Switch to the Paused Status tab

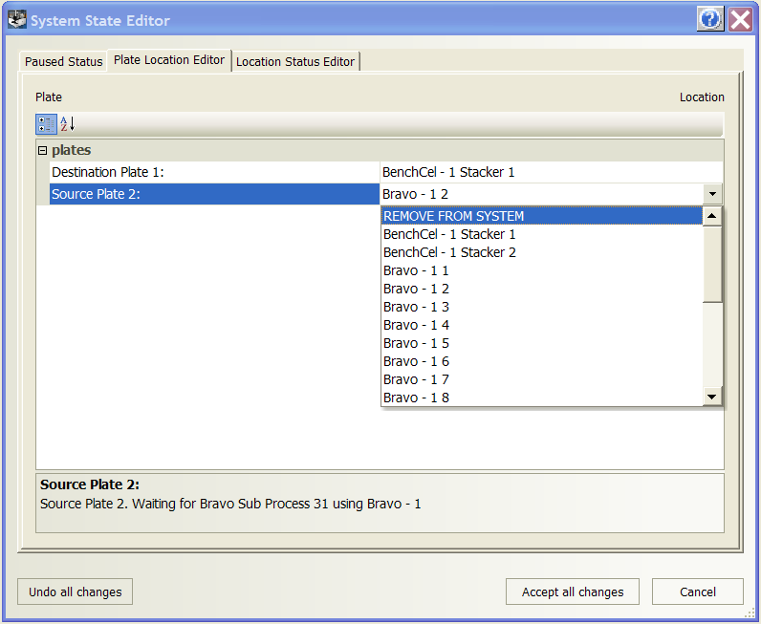(x=63, y=62)
